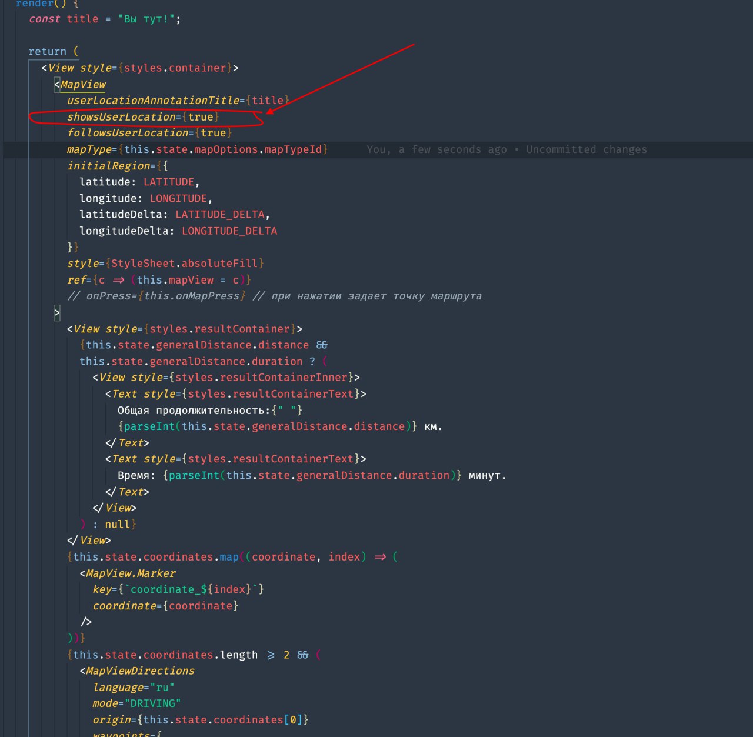Click generalDistance.distance in the condition line

229,345
